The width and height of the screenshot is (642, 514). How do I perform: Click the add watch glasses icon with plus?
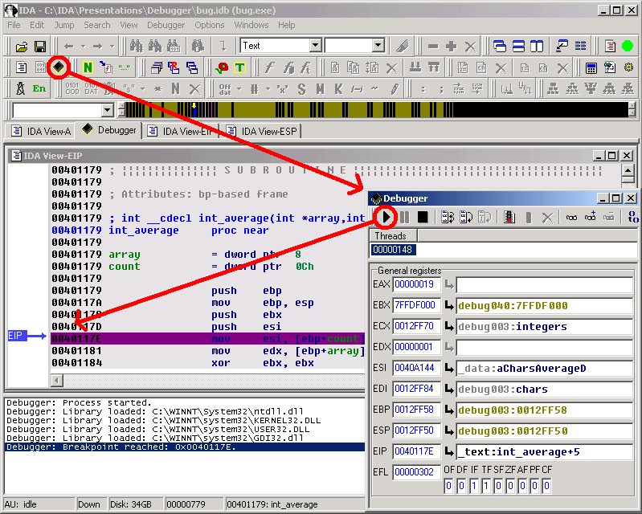click(x=590, y=218)
